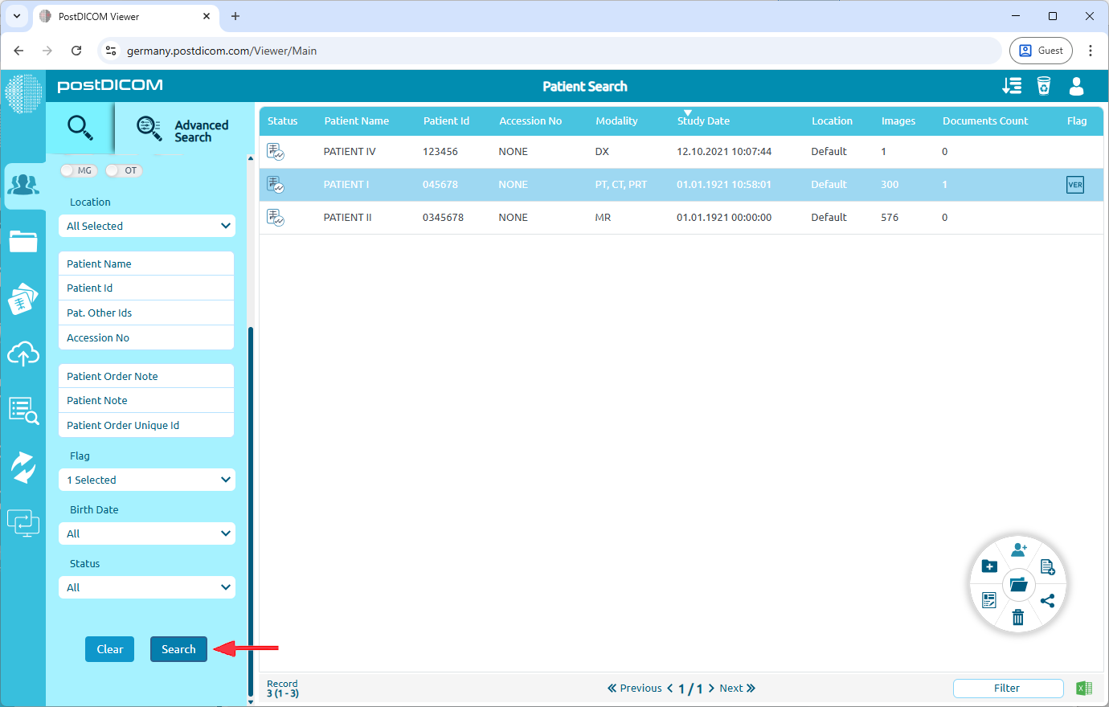Export results with the Excel icon
This screenshot has height=707, width=1109.
[1084, 688]
